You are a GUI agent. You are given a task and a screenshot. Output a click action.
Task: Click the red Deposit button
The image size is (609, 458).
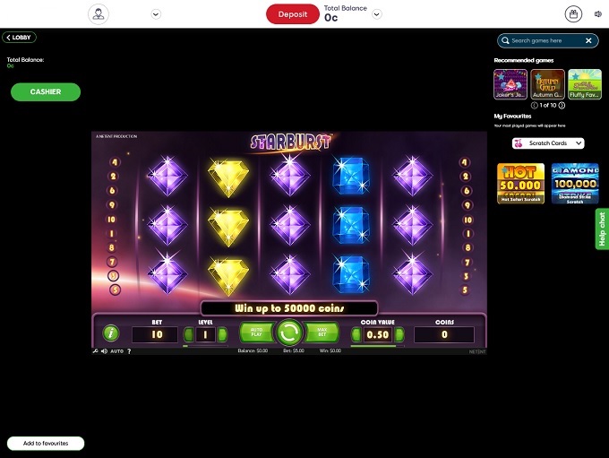point(293,14)
